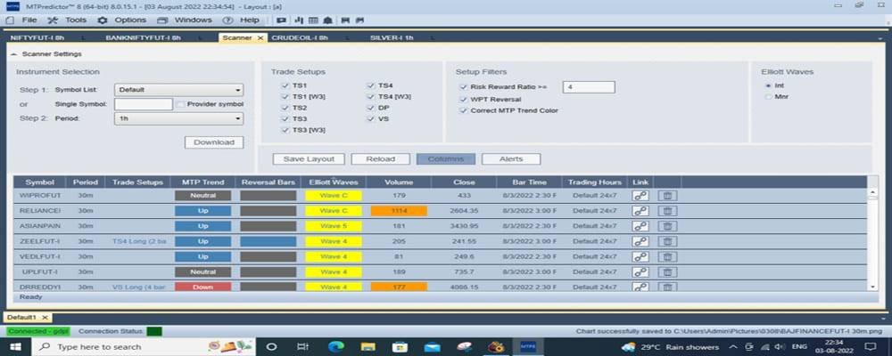Select the Int Elliott Waves radio button

coord(769,85)
